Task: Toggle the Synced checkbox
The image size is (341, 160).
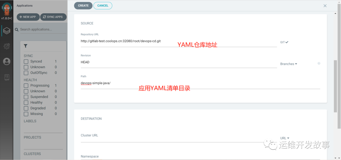Action: 26,61
